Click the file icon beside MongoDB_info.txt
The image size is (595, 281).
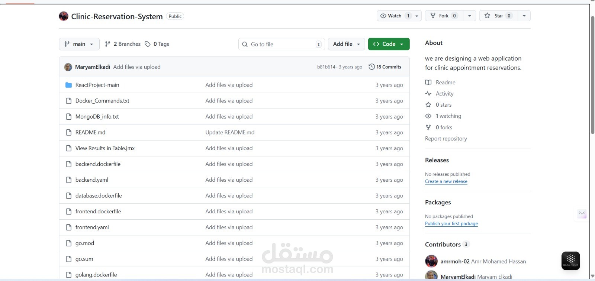tap(68, 117)
